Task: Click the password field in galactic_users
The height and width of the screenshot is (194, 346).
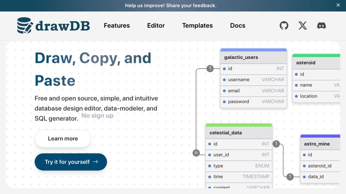Action: coord(253,102)
